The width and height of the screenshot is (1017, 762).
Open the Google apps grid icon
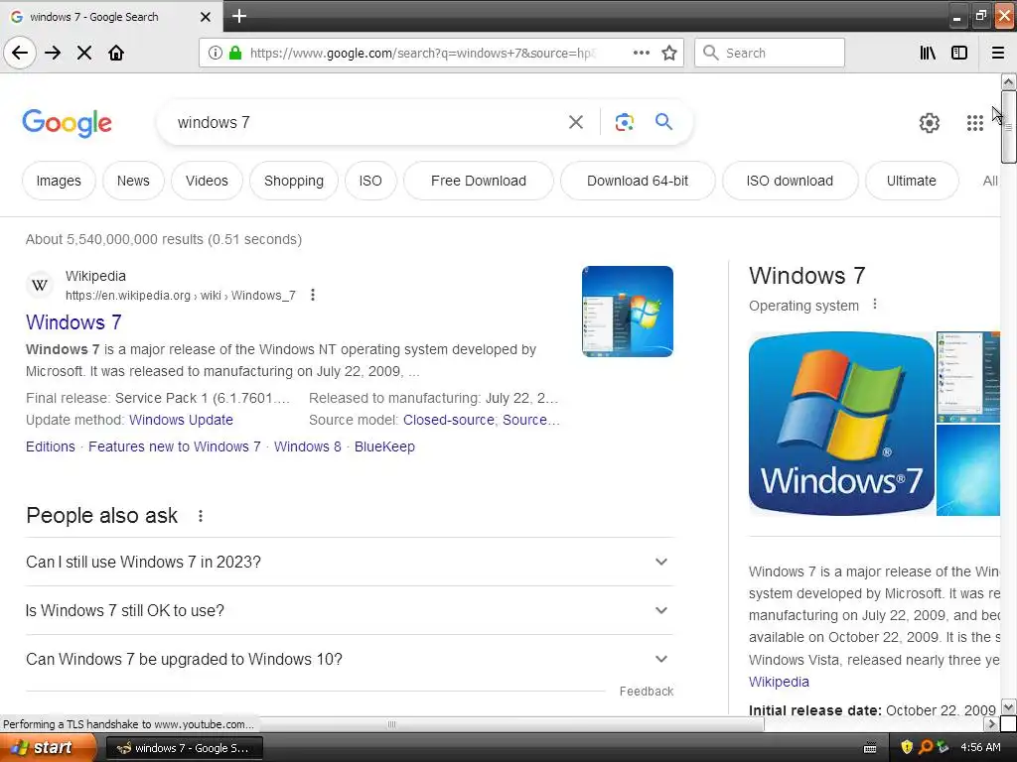(974, 122)
